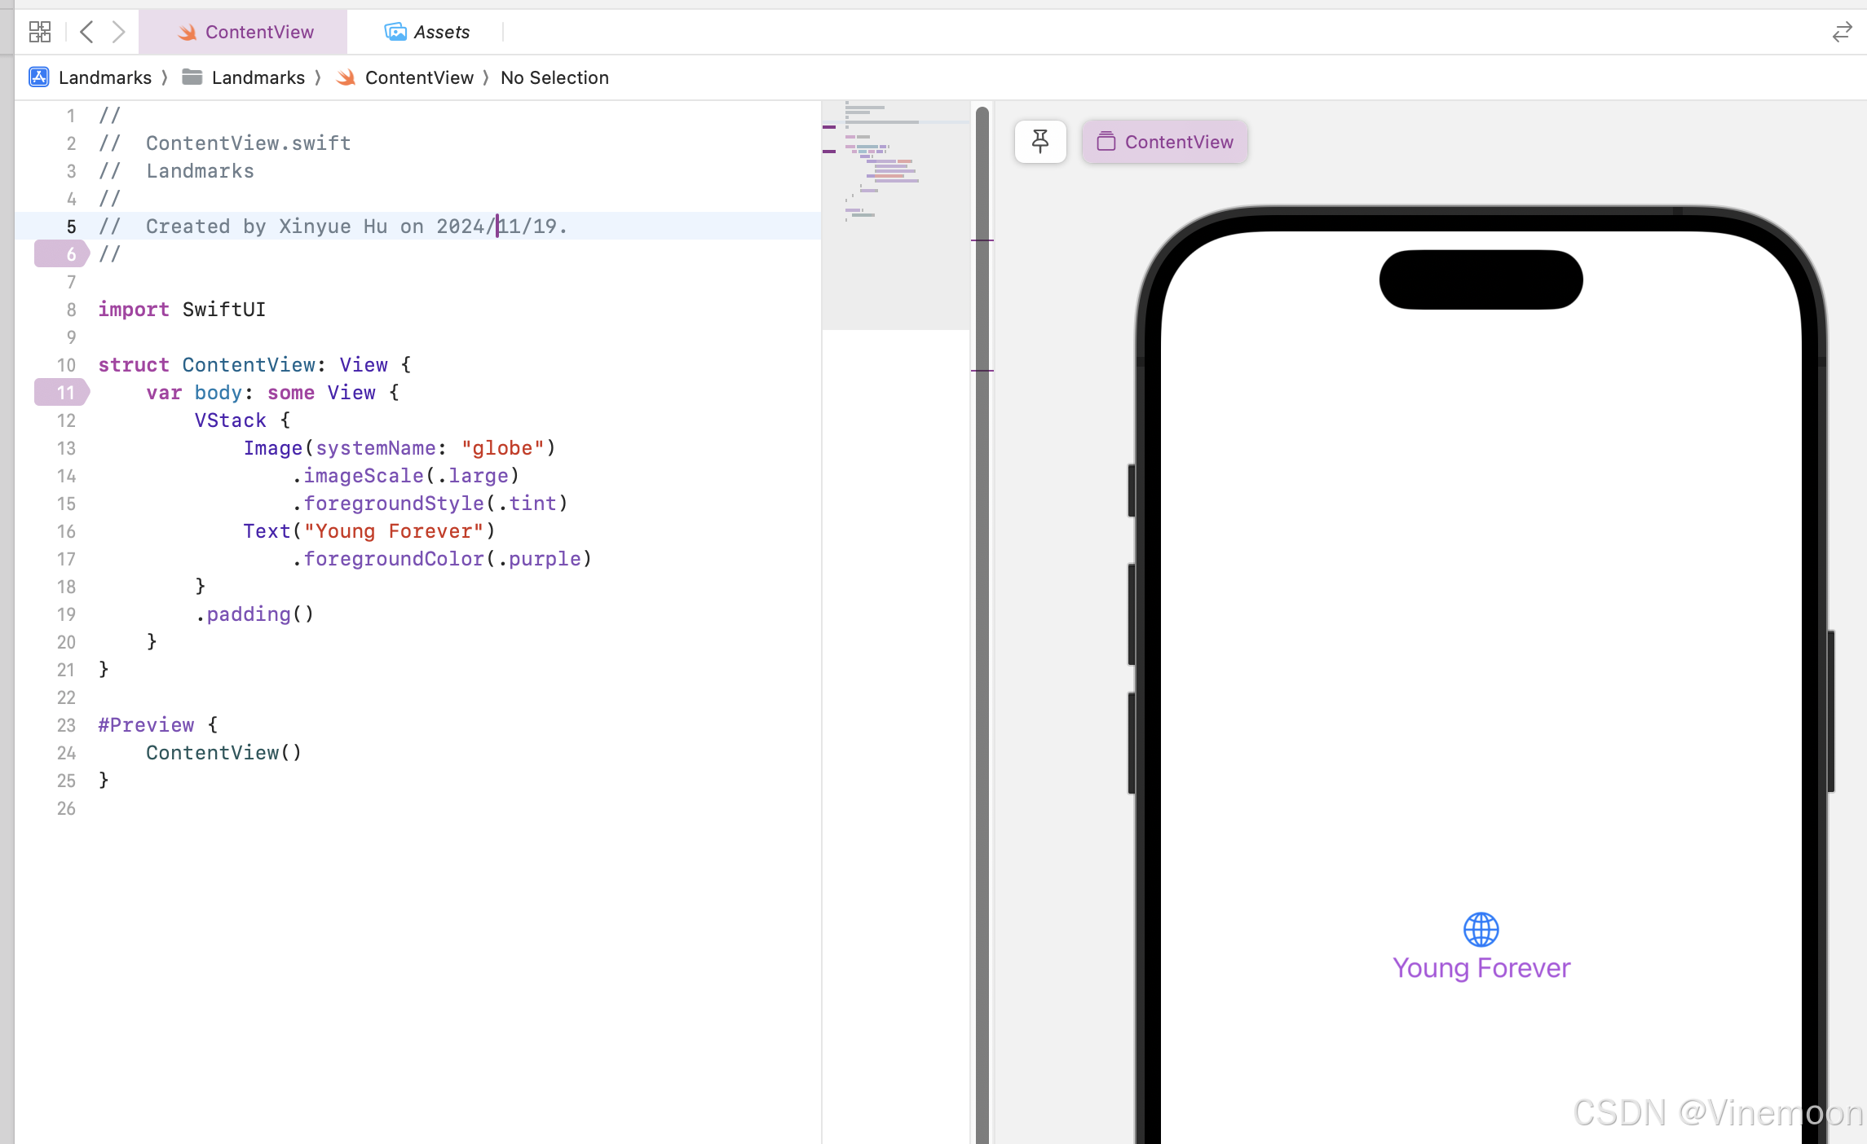Go forward with the right chevron arrow
1867x1144 pixels.
tap(119, 32)
